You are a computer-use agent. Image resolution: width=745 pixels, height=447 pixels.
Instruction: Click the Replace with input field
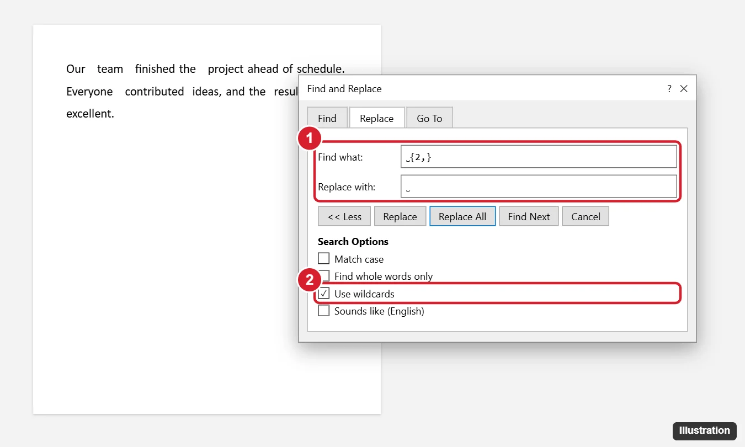pos(539,187)
